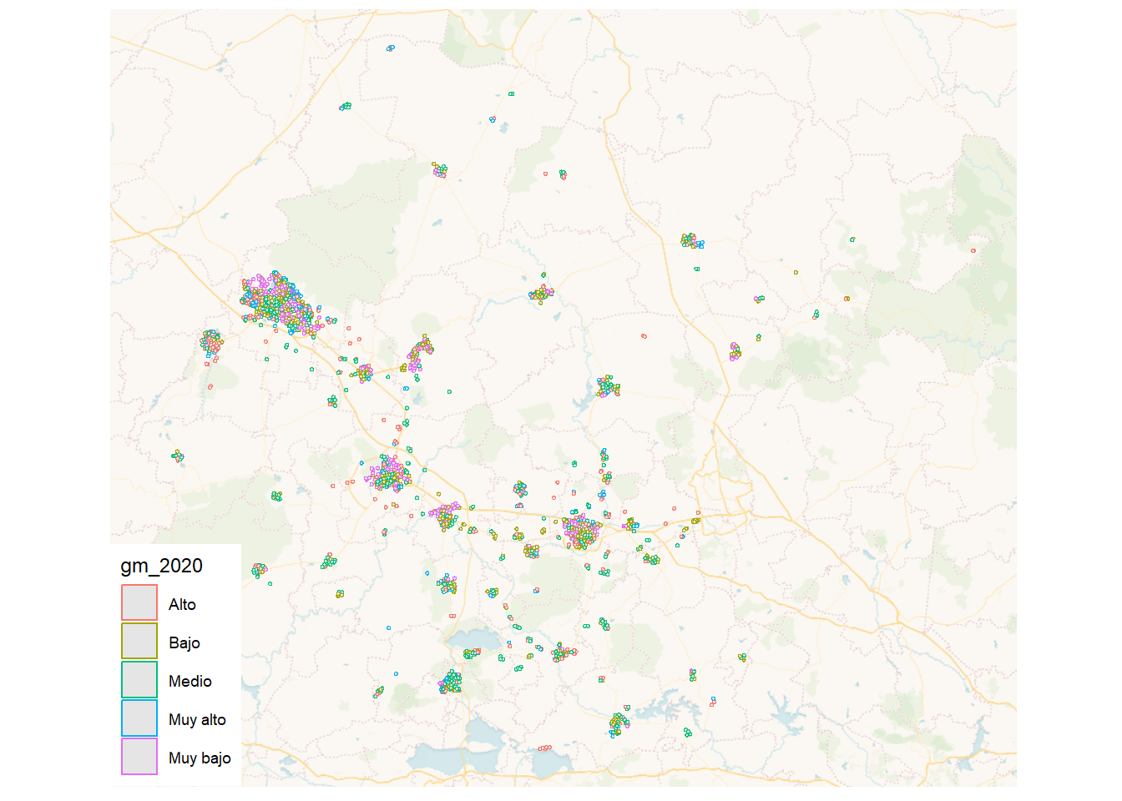This screenshot has width=1122, height=801.
Task: Select the Muy bajo legend swatch
Action: [139, 757]
